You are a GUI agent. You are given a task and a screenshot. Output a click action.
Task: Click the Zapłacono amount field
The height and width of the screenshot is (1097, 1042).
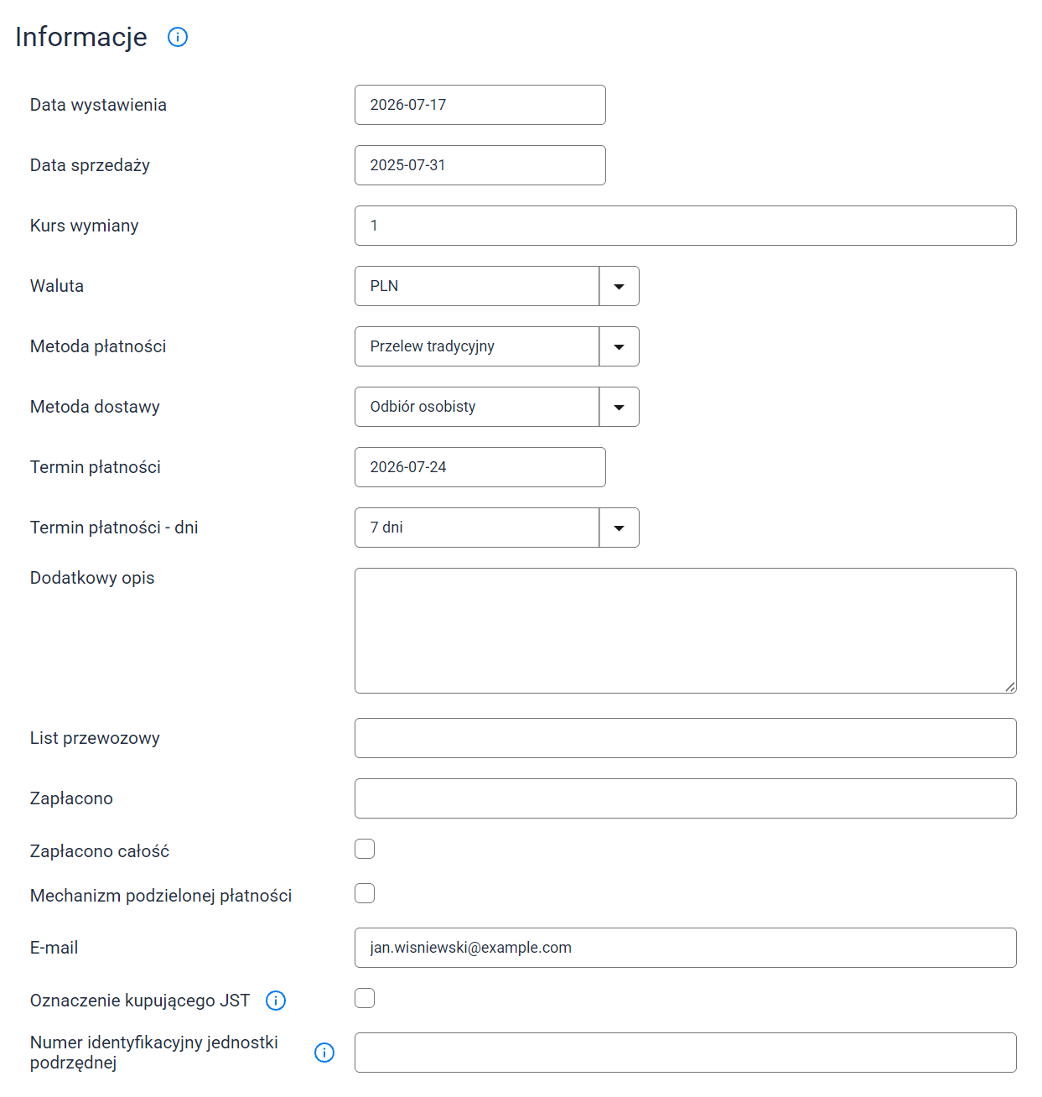tap(686, 798)
